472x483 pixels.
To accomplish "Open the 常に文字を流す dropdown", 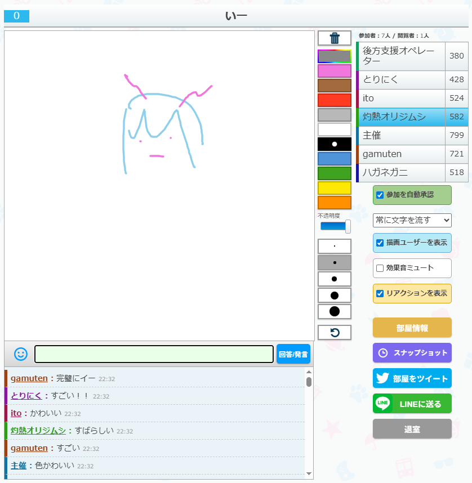I will pos(412,220).
